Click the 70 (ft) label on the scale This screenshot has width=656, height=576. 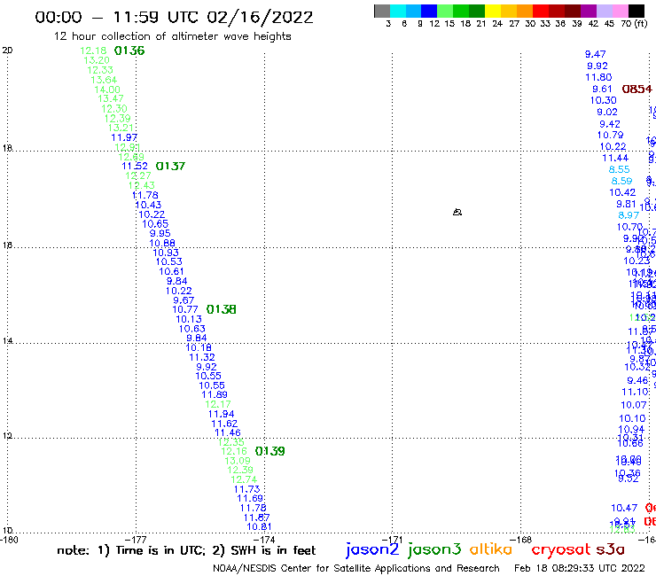(634, 23)
